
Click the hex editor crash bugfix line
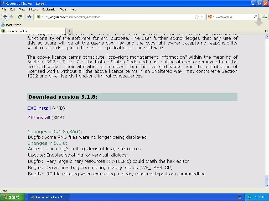(108, 161)
